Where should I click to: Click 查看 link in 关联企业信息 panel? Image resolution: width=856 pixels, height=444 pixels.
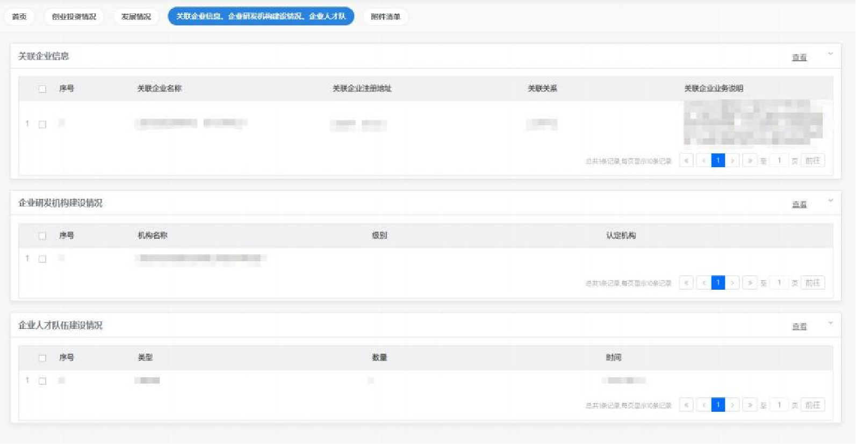pyautogui.click(x=799, y=57)
